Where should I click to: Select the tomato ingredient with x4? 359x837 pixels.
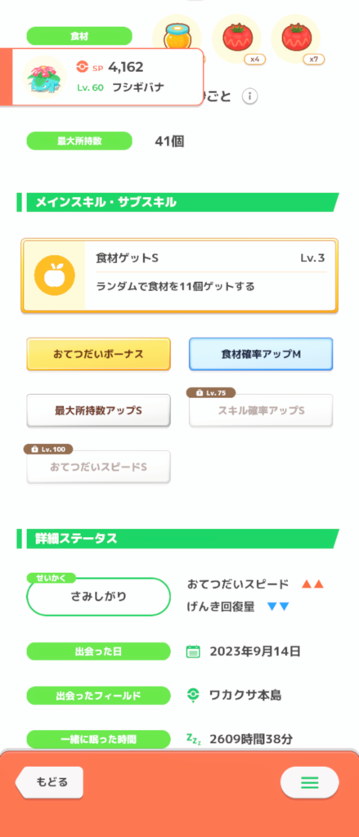tap(236, 38)
